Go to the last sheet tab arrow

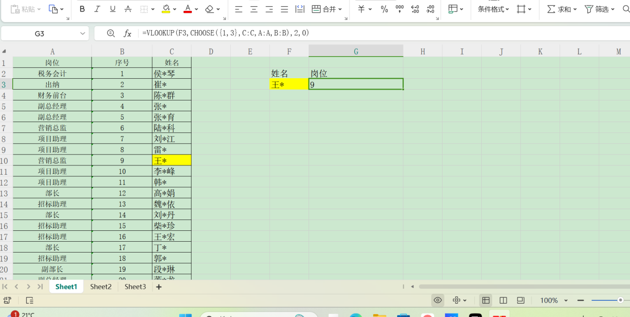(x=40, y=286)
